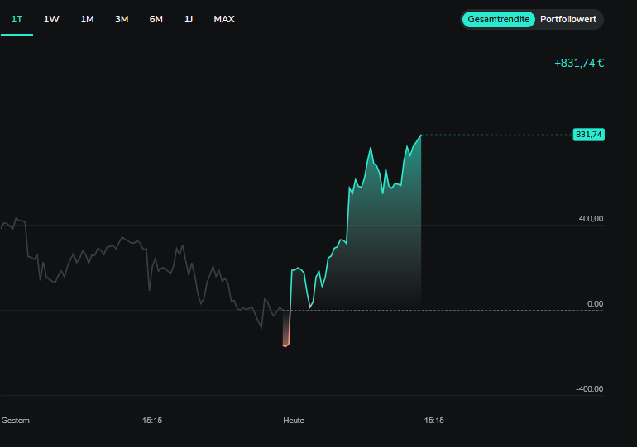The height and width of the screenshot is (447, 637).
Task: Switch to the 1W time range
Action: [51, 19]
